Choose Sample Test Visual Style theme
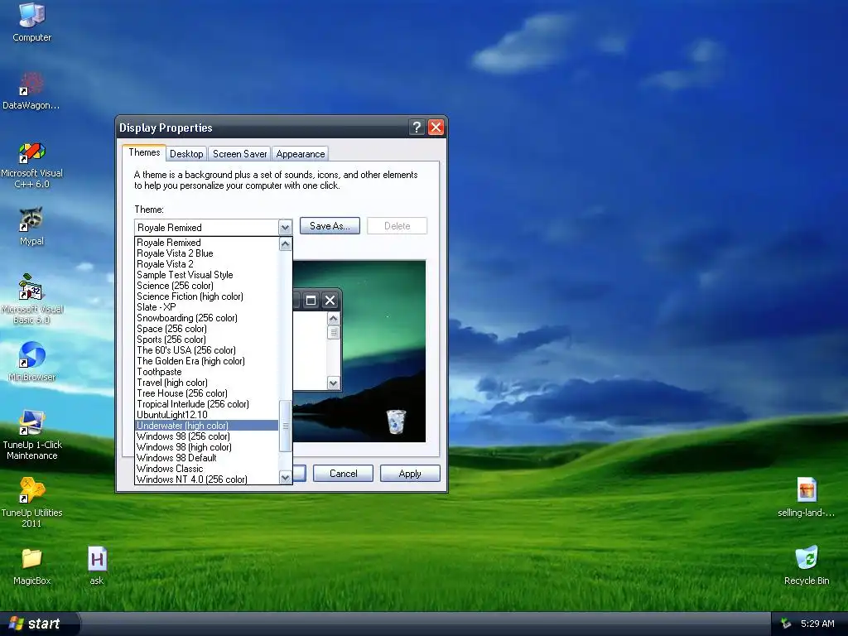This screenshot has height=636, width=848. (206, 275)
